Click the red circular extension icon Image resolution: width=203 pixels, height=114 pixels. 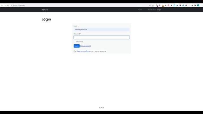tap(168, 5)
